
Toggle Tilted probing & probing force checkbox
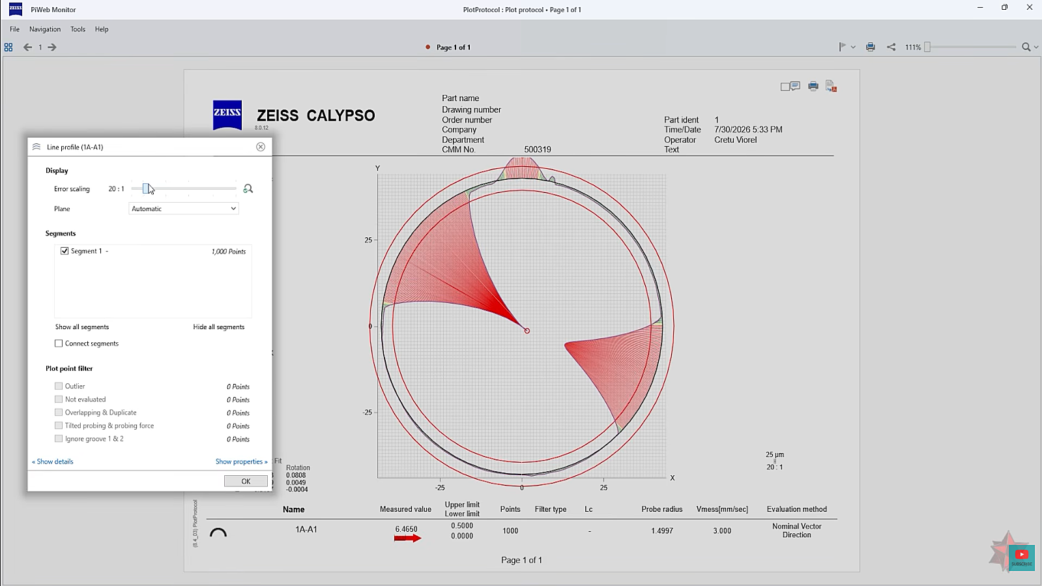(x=59, y=425)
